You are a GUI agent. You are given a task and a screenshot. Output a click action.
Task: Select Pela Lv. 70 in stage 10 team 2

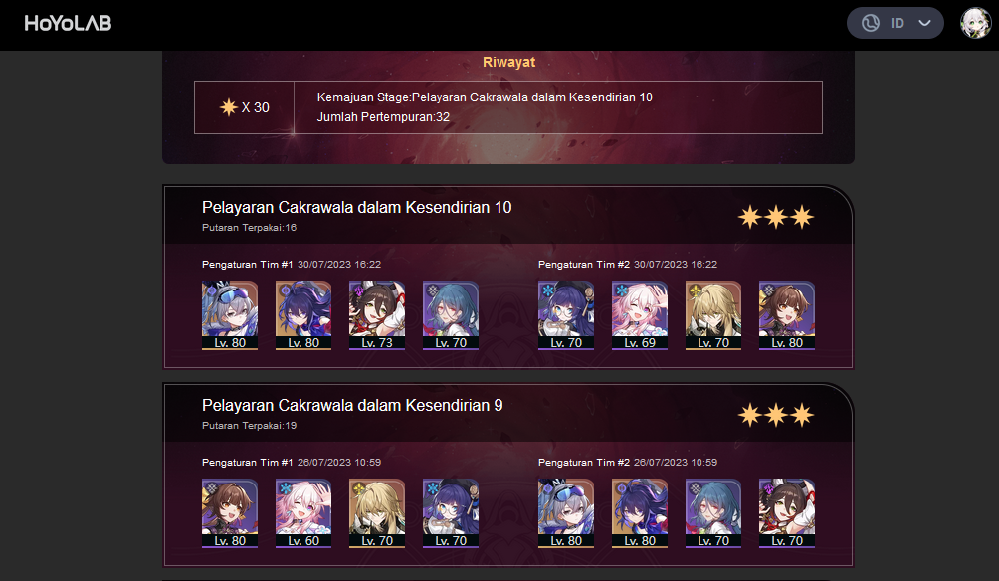[566, 315]
